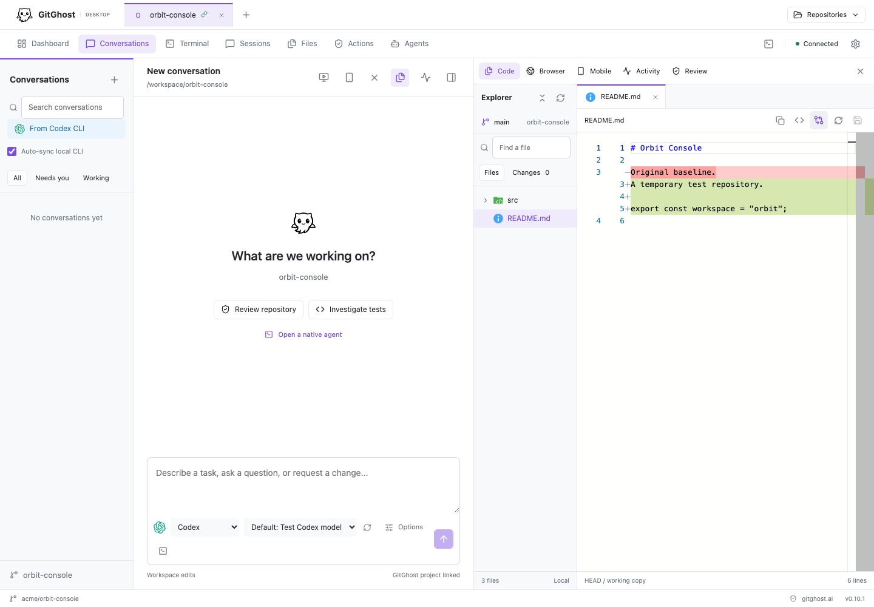Open the Actions tab
This screenshot has width=874, height=607.
pyautogui.click(x=354, y=44)
